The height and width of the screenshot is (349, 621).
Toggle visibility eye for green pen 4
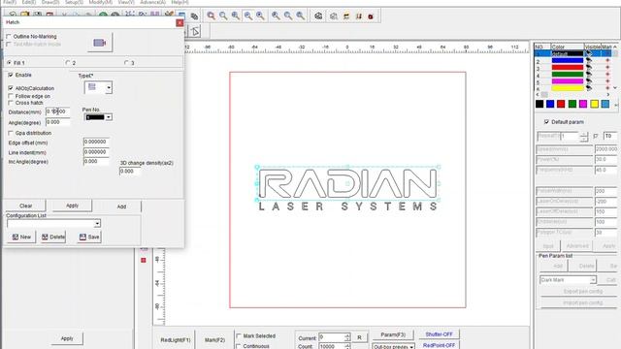(x=589, y=75)
